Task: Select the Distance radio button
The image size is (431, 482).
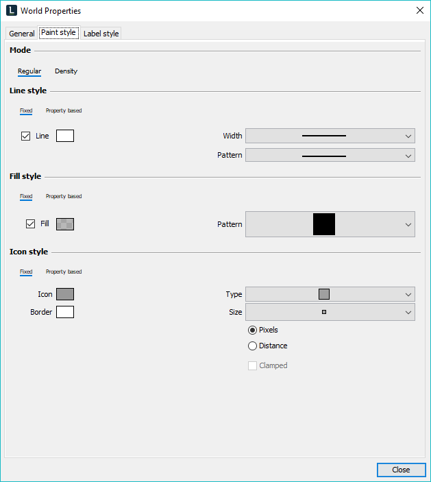Action: tap(252, 346)
